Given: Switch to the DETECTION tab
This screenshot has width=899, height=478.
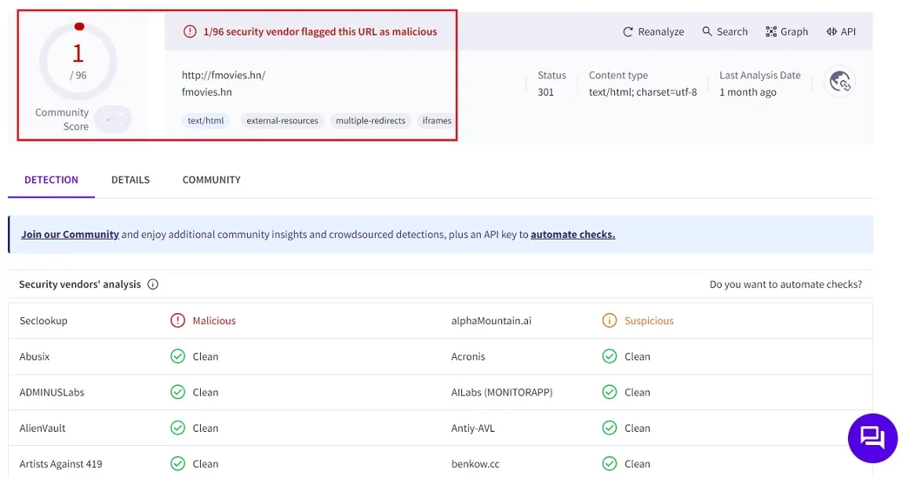Looking at the screenshot, I should [x=51, y=180].
